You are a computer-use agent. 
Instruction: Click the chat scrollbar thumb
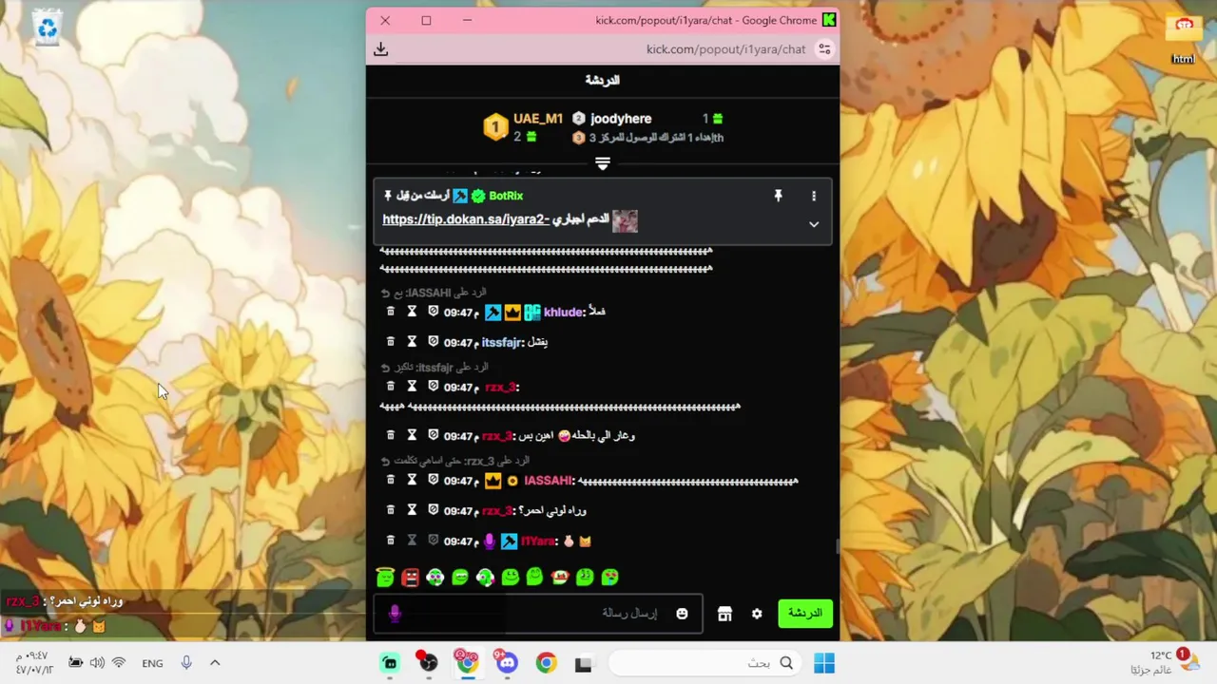coord(837,546)
